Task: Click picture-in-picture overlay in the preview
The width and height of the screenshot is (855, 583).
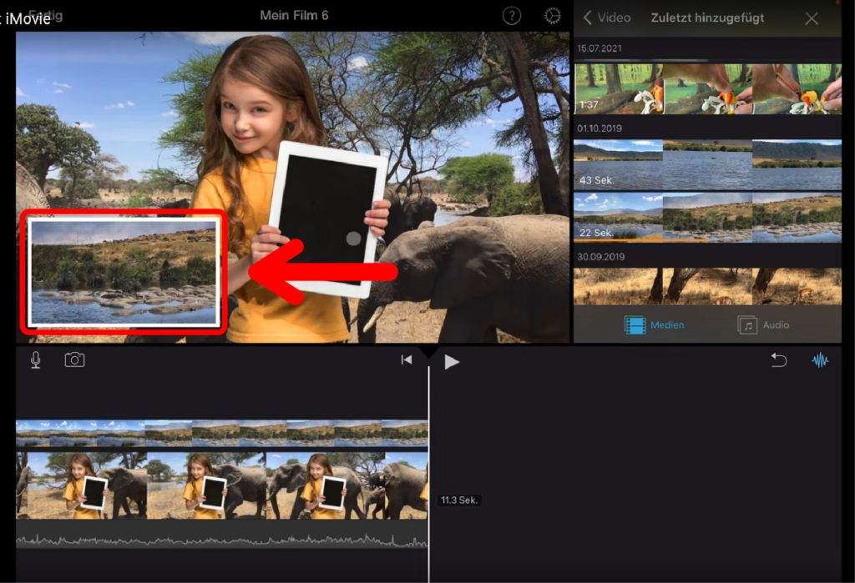Action: click(x=124, y=271)
